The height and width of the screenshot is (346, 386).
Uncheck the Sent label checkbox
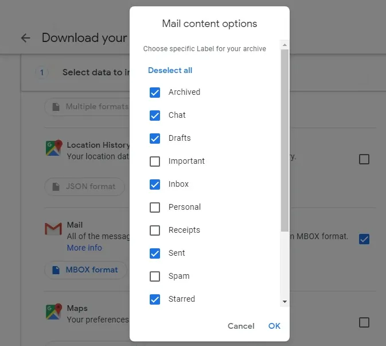155,253
